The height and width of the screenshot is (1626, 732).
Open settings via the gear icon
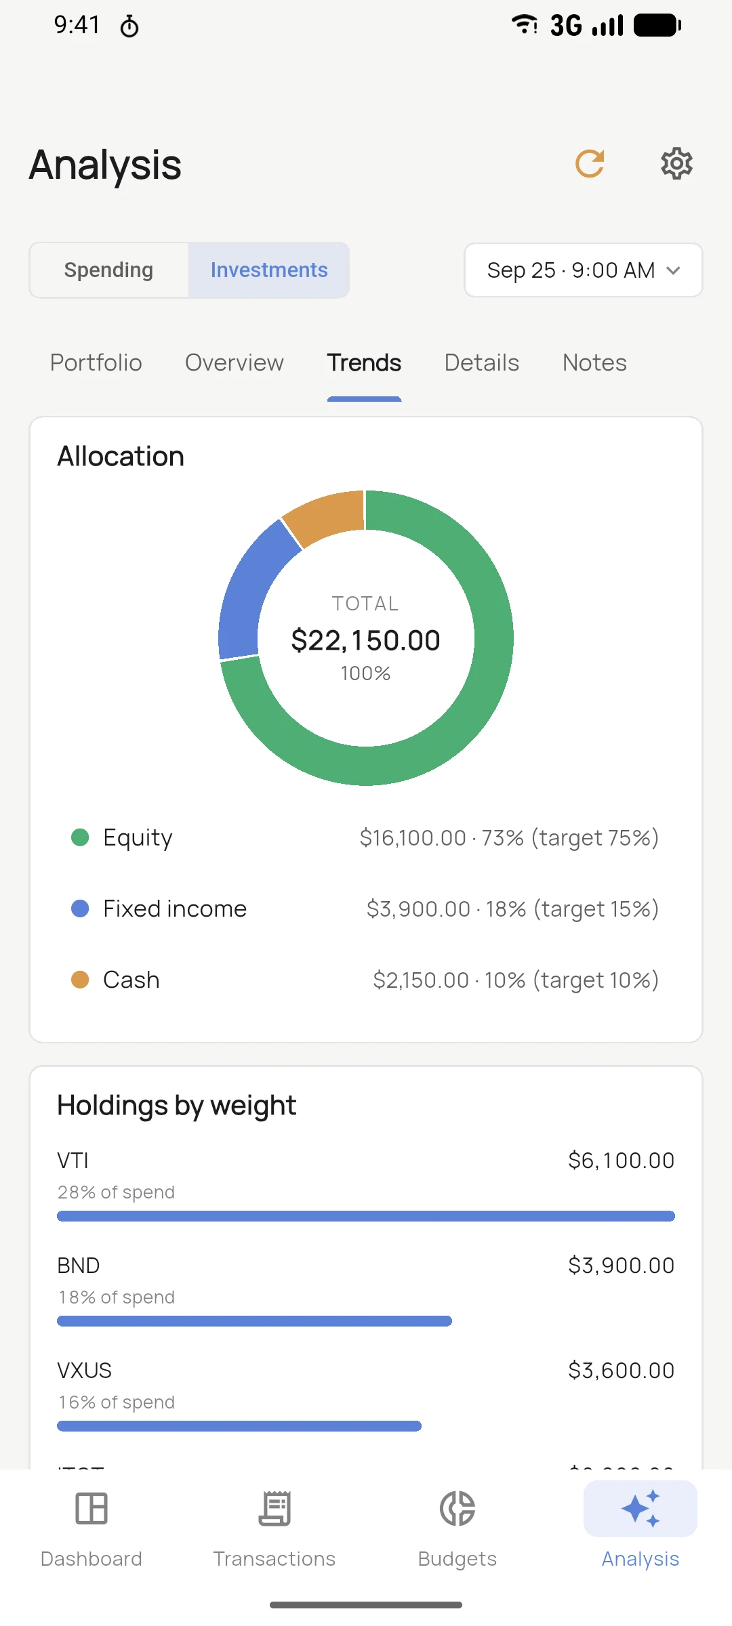click(676, 164)
